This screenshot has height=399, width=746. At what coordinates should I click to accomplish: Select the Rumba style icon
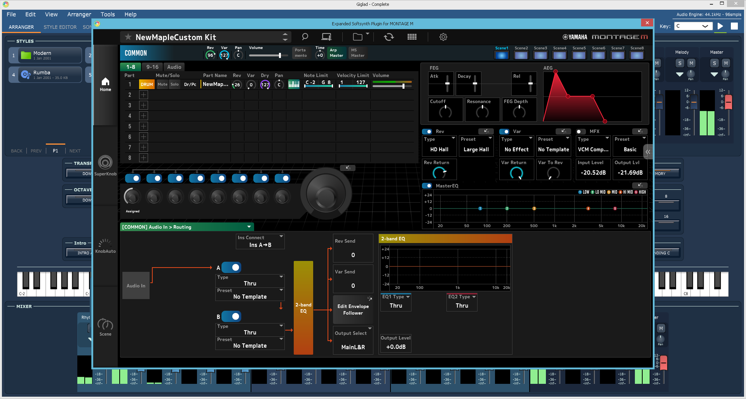click(x=26, y=75)
